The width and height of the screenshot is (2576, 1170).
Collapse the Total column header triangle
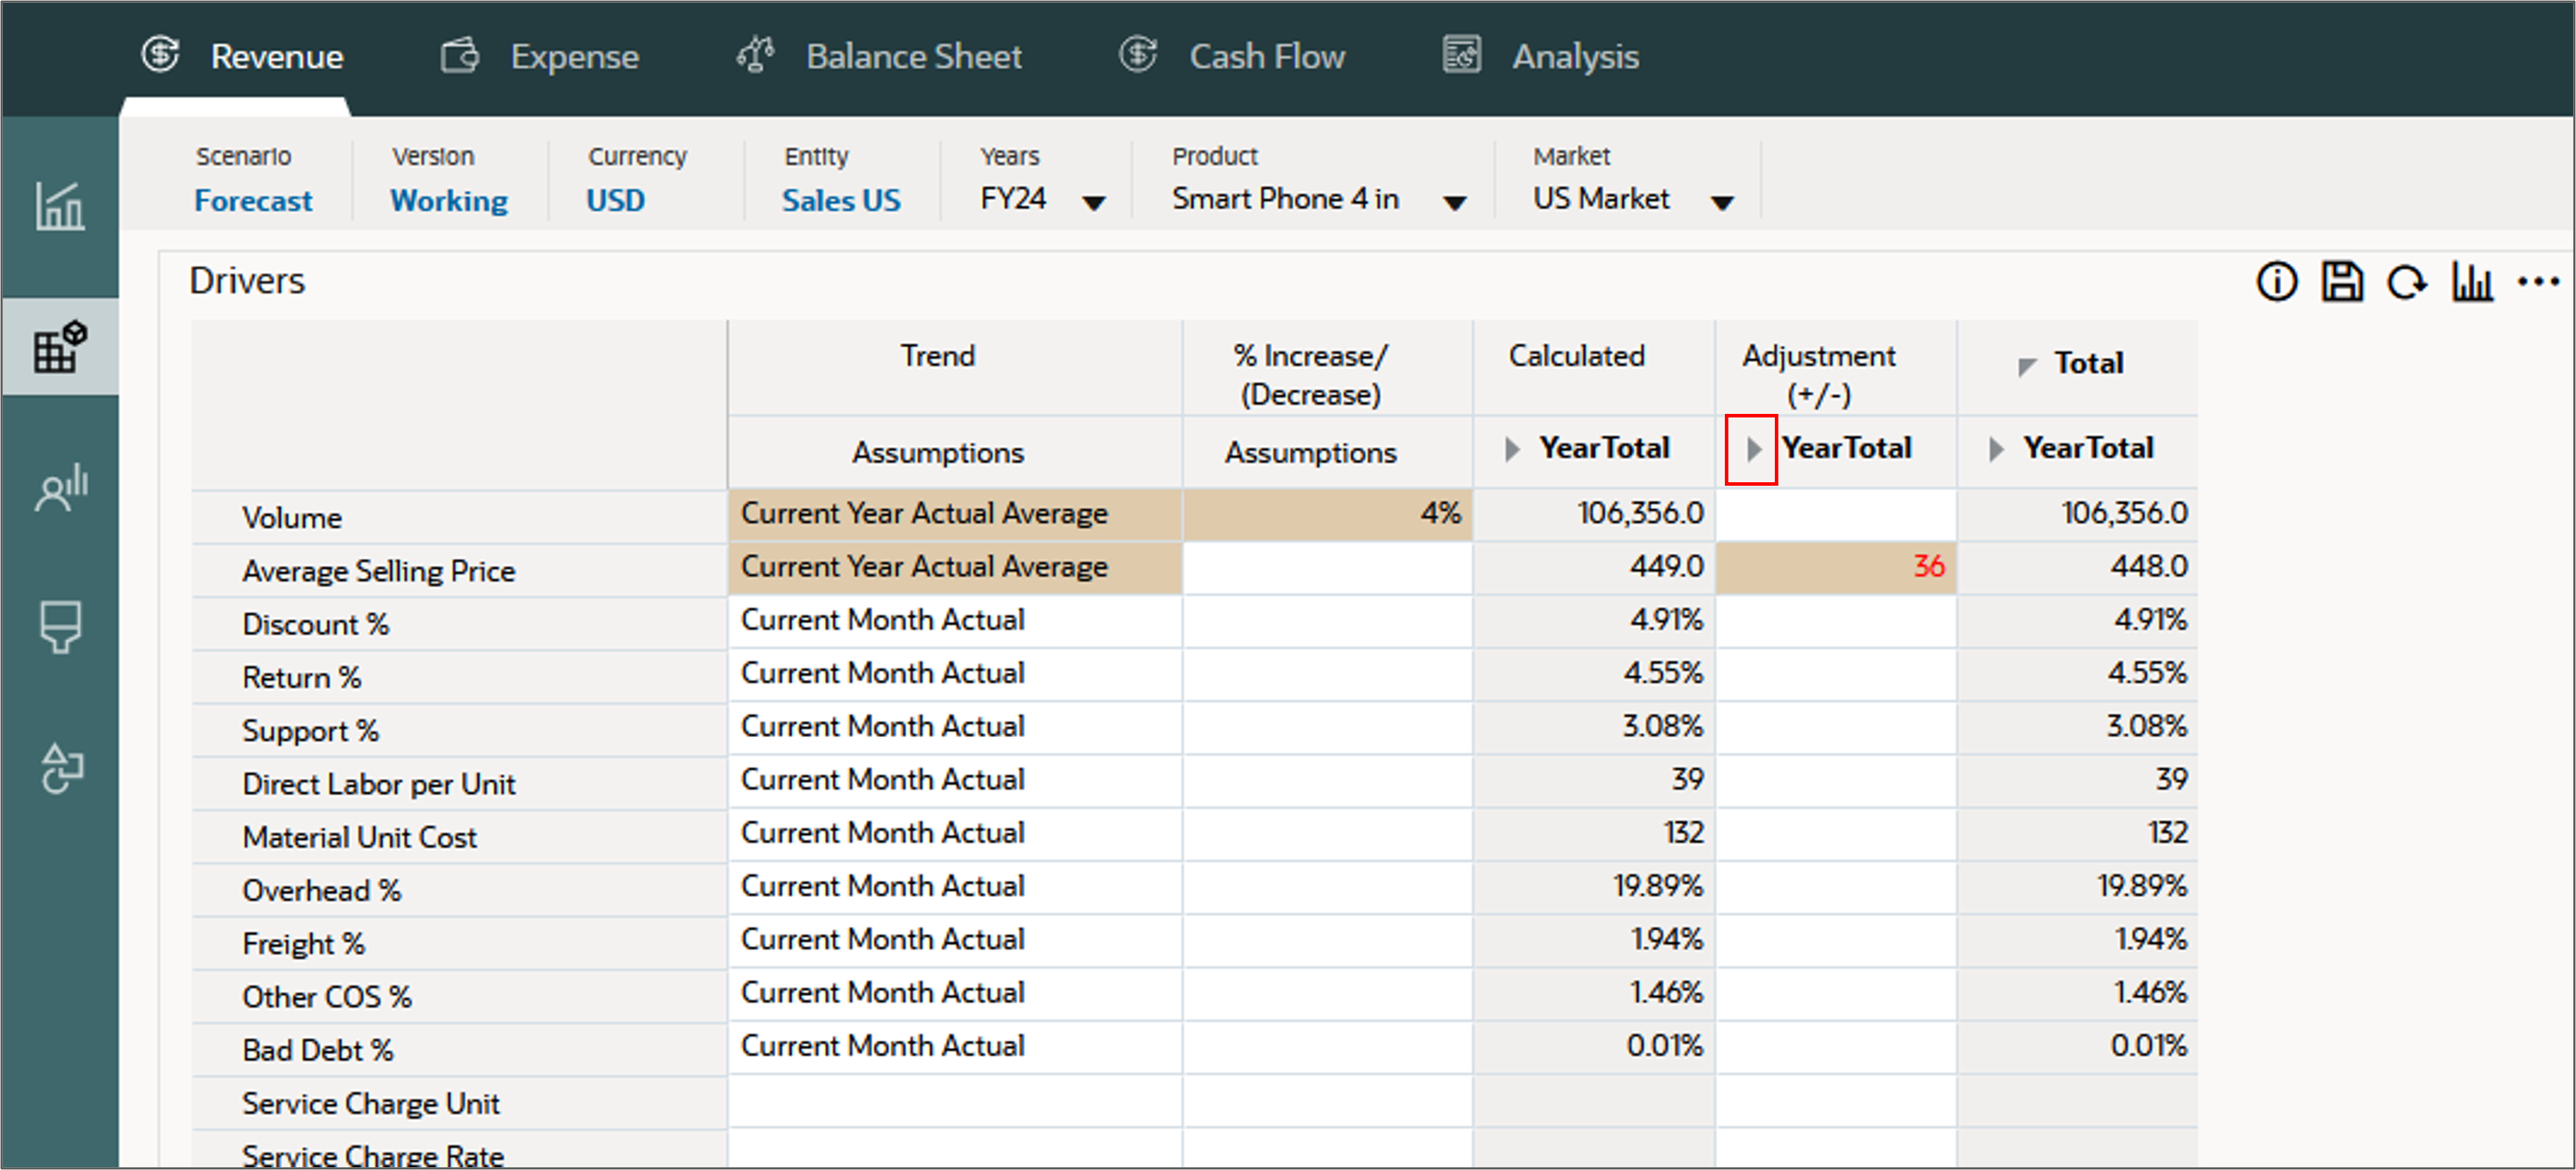2027,366
